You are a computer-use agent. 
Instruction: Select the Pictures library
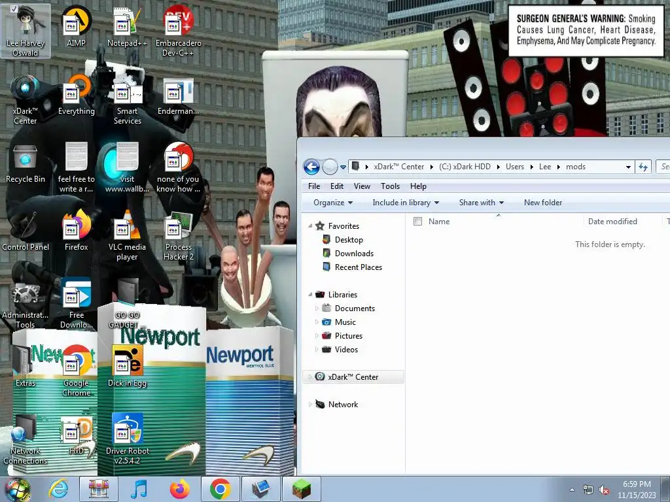point(349,335)
